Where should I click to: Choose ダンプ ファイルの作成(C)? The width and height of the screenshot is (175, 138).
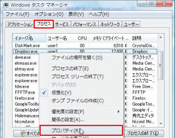click(x=77, y=101)
